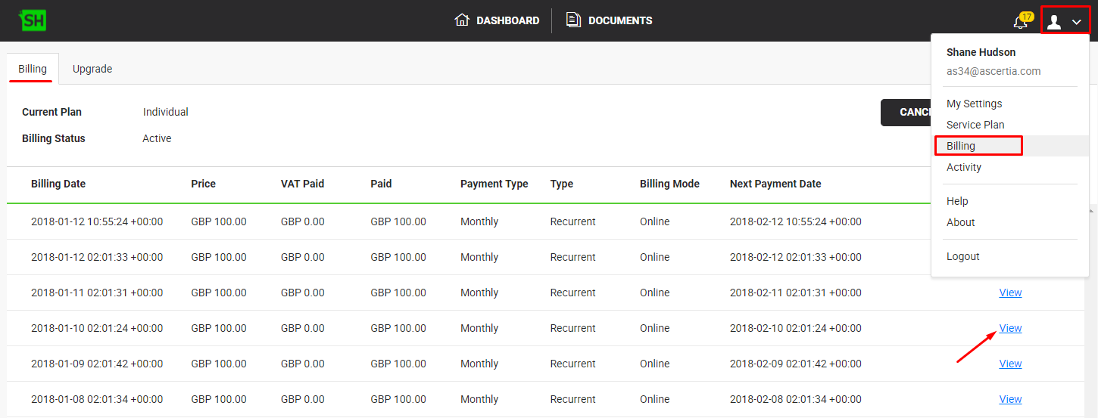View invoice for 2018-01-10 billing row
This screenshot has height=418, width=1098.
1010,328
